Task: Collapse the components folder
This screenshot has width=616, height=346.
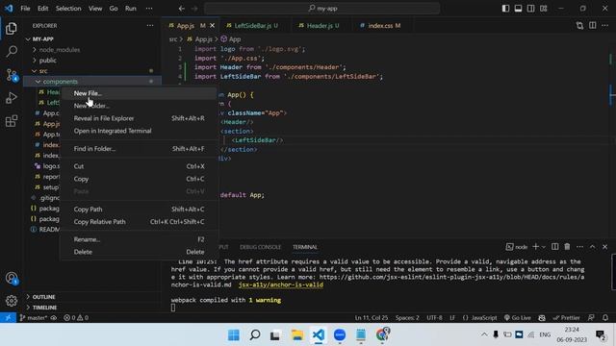Action: tap(60, 82)
